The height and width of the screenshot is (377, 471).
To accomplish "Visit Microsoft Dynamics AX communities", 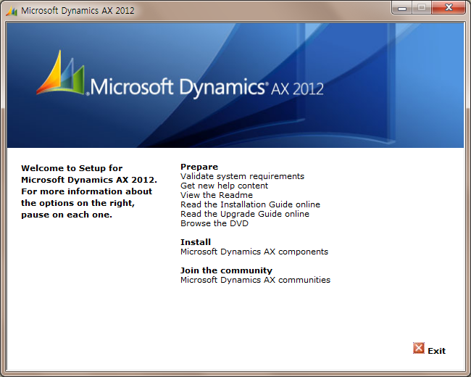I will coord(255,280).
